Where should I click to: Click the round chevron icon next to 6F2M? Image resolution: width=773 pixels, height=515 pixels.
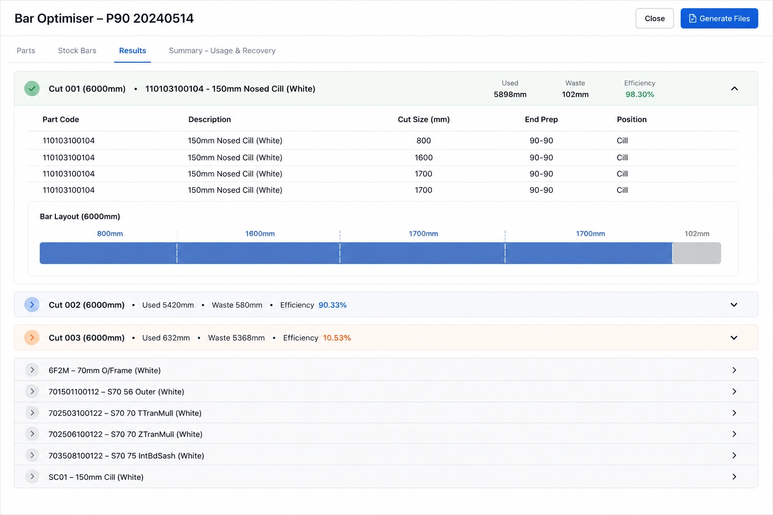(x=32, y=370)
